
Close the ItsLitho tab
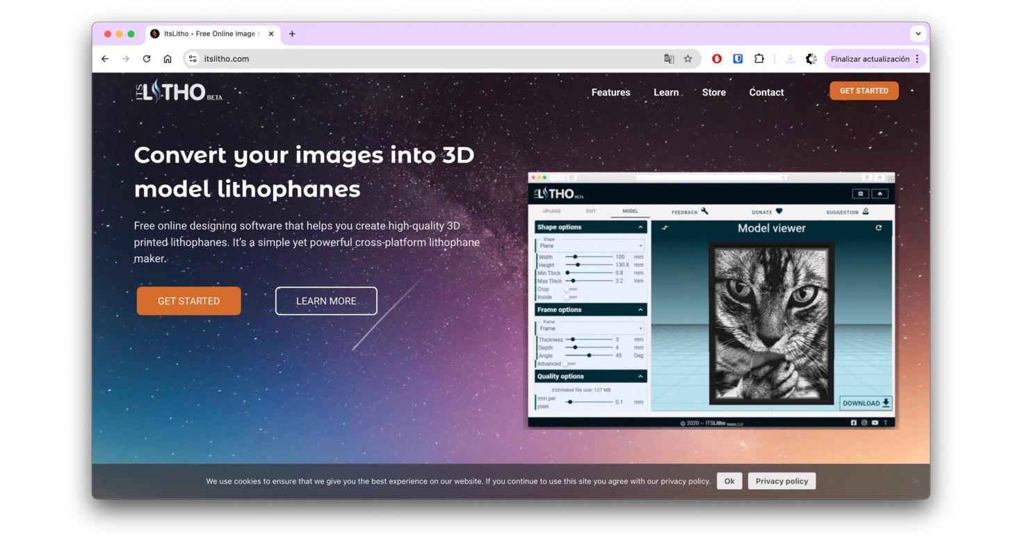[x=271, y=33]
